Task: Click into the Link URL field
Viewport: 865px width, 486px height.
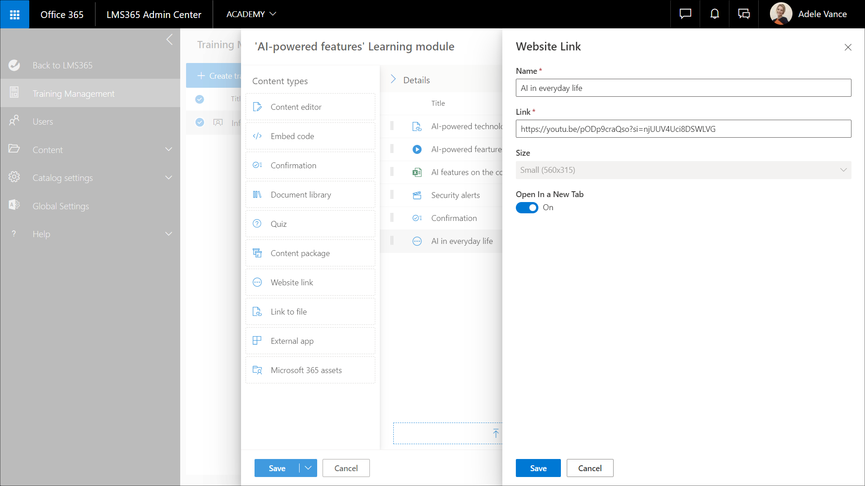Action: [x=683, y=129]
